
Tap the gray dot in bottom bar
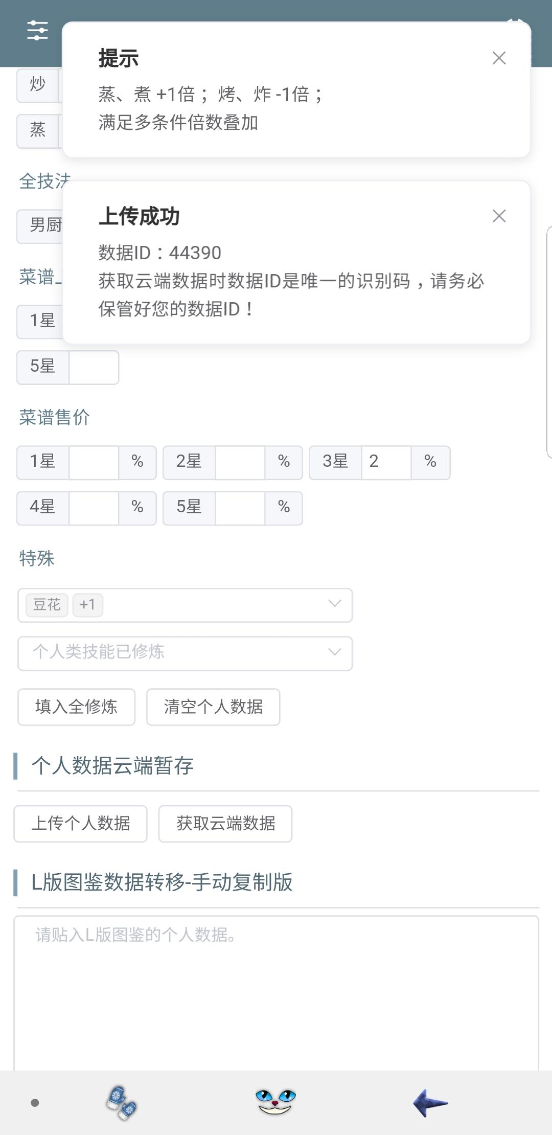35,1103
